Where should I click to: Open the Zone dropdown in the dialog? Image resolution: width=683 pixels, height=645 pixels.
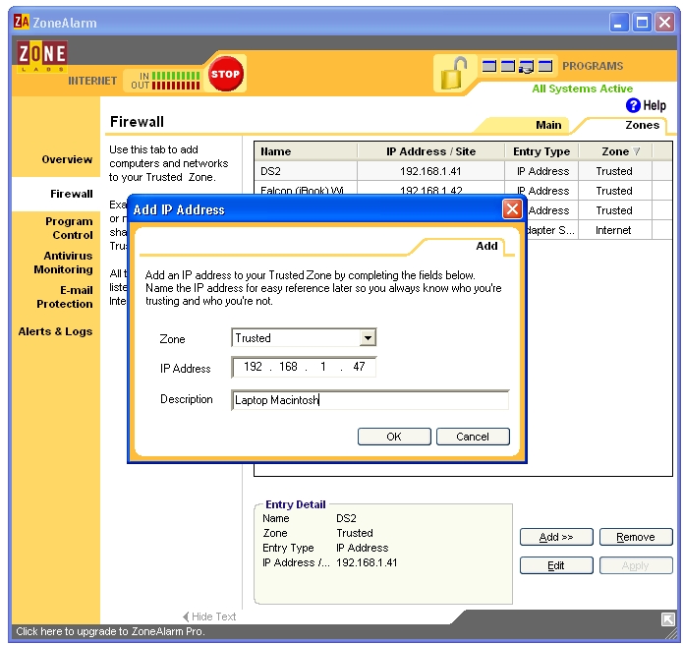tap(368, 338)
